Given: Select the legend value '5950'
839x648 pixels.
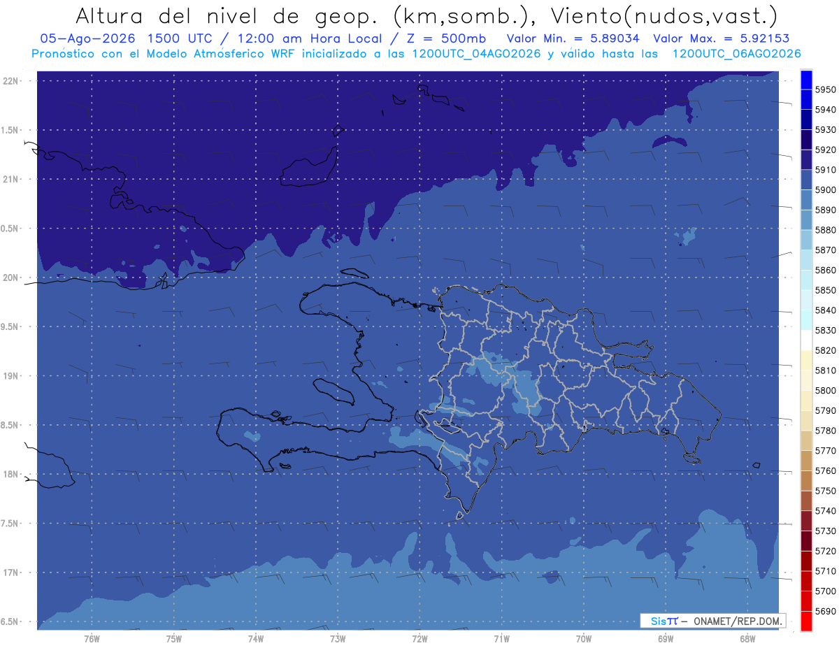Looking at the screenshot, I should click(x=826, y=89).
